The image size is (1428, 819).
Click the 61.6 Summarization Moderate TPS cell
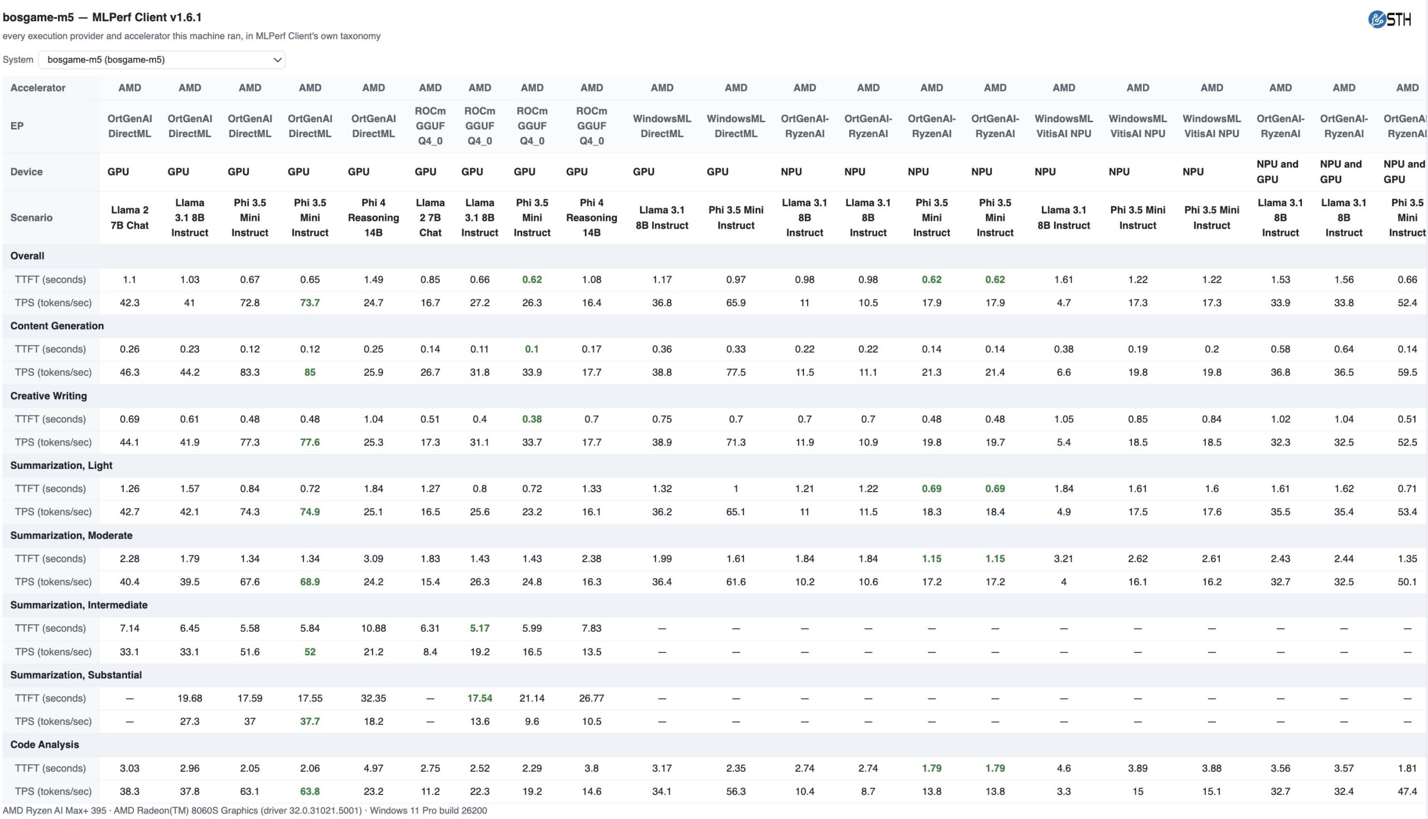tap(735, 581)
